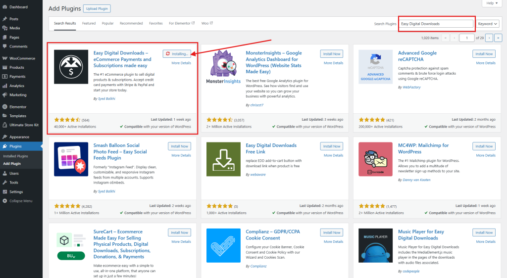Screen dimensions: 507x278
Task: Install Complianz GDPR/CCPA Cookie Consent
Action: pyautogui.click(x=332, y=232)
